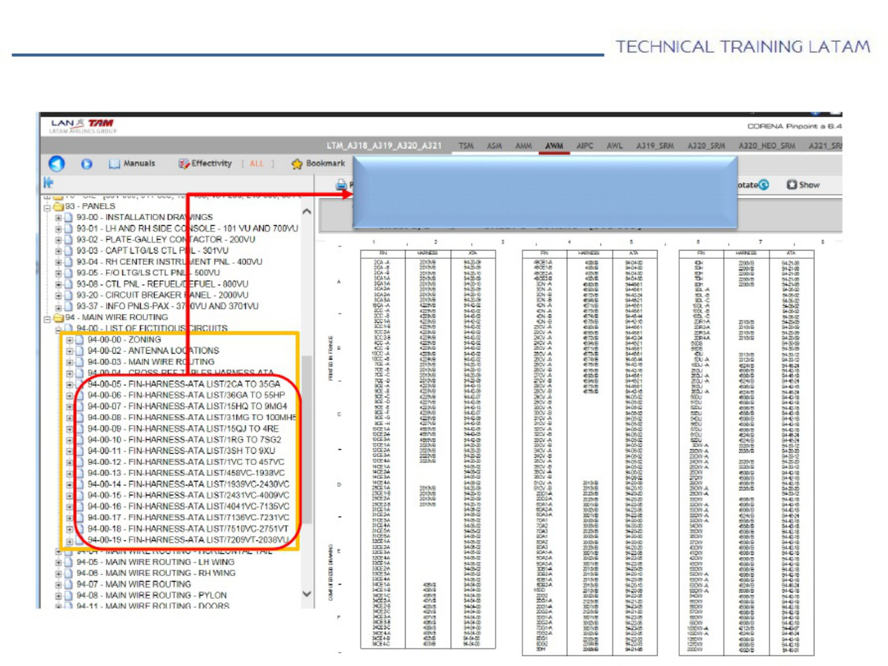Expand the 94-08 MAIN WIRE ROUTING - PYLON node

click(58, 596)
